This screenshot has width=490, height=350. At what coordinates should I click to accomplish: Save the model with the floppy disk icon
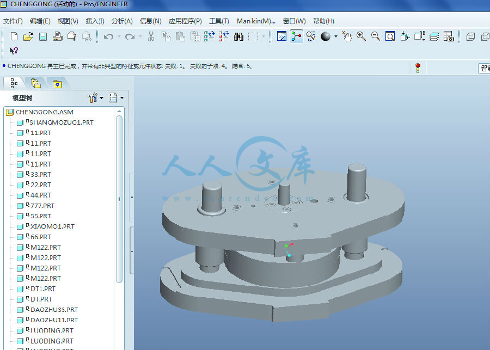(43, 36)
